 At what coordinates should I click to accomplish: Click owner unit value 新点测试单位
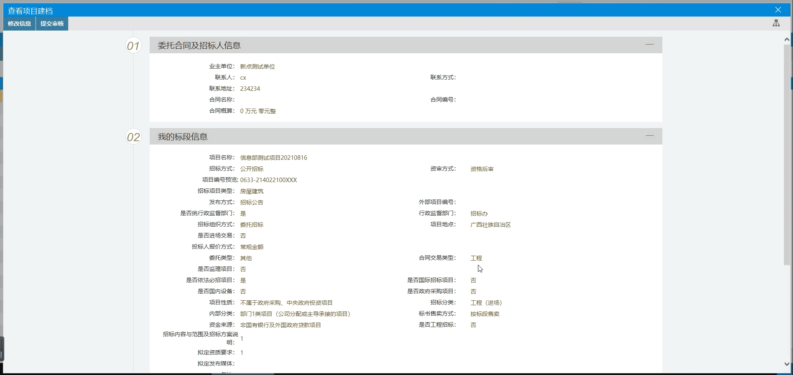(x=257, y=66)
